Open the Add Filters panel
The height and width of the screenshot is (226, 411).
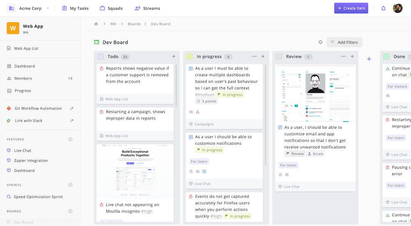344,42
